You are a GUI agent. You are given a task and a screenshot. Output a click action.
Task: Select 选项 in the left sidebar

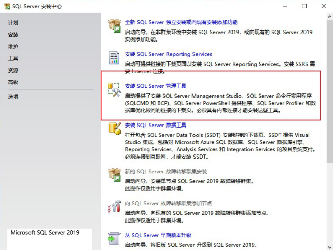click(x=13, y=97)
